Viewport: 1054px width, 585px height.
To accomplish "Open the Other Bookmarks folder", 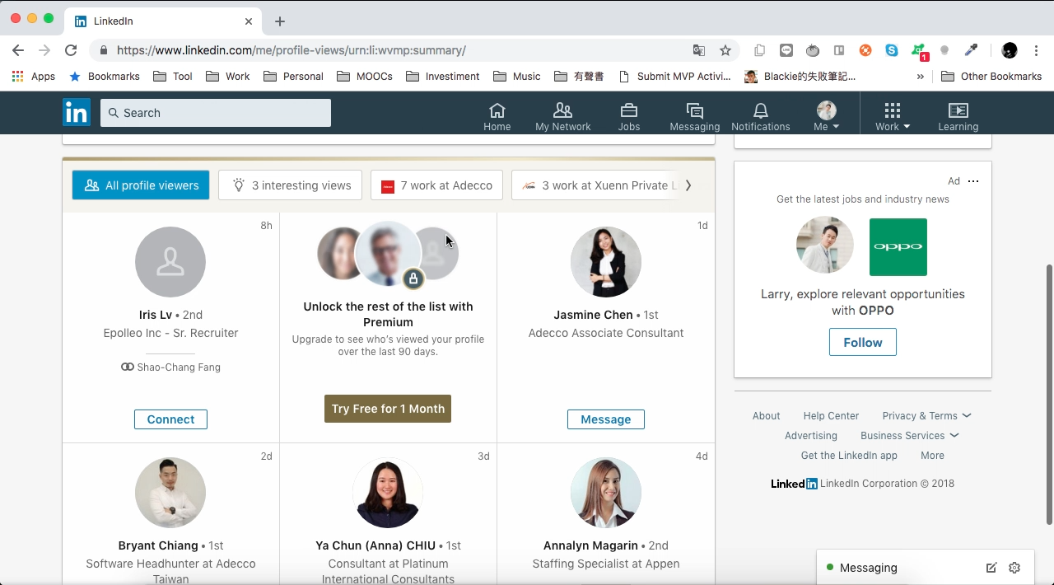I will click(991, 77).
